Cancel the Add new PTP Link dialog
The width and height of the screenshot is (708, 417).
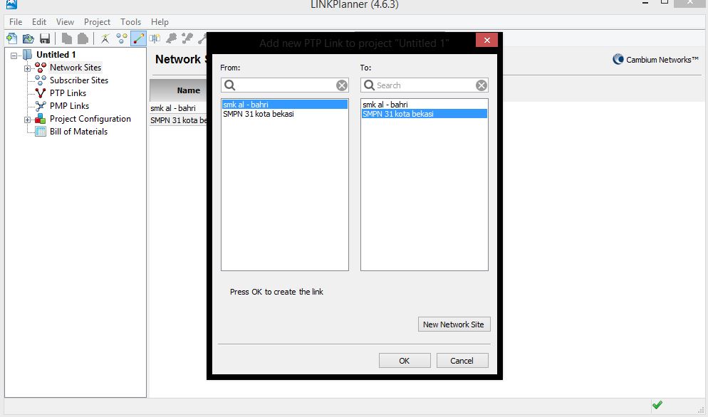[x=462, y=361]
